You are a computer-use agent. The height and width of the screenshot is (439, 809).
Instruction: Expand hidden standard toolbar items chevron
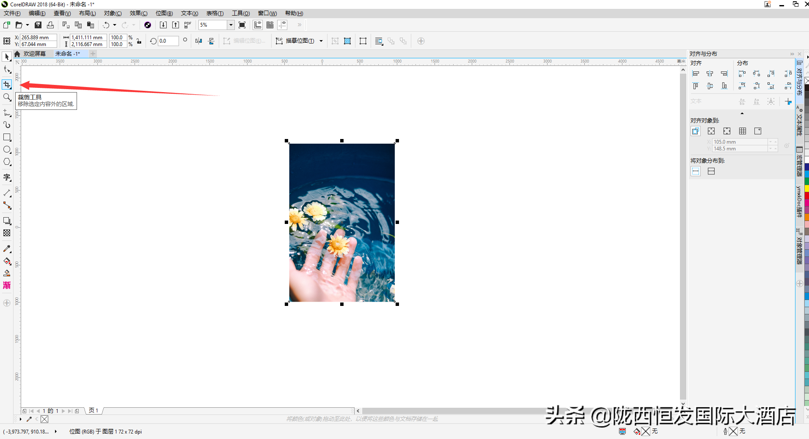pyautogui.click(x=300, y=25)
